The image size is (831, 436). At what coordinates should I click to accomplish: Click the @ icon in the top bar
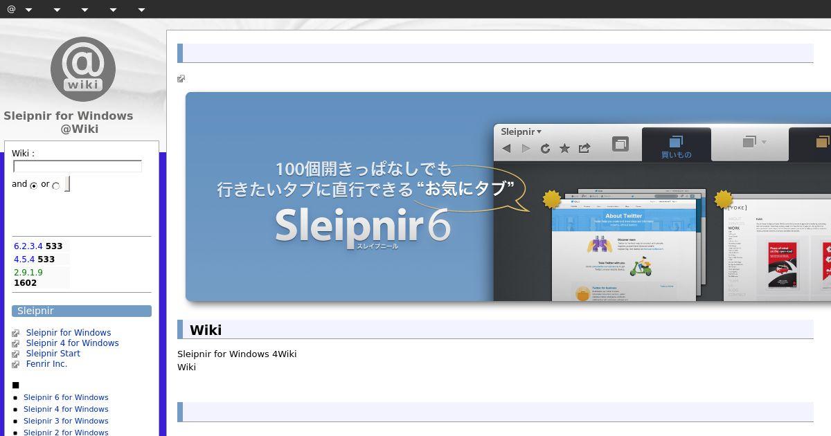click(11, 9)
